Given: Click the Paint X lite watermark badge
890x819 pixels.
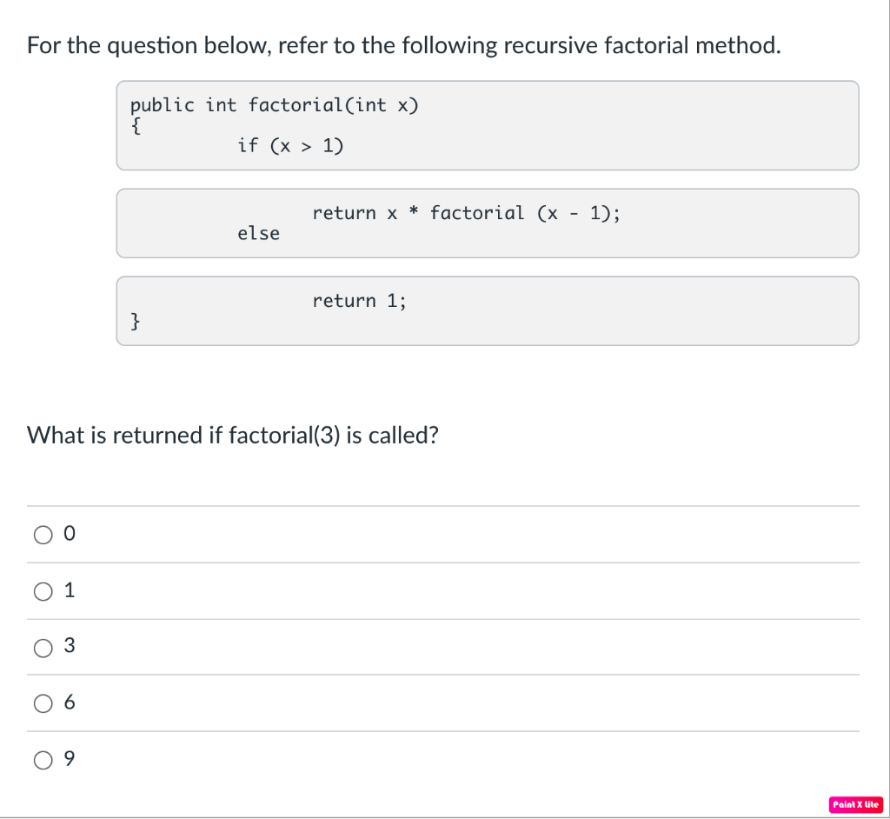Looking at the screenshot, I should click(x=855, y=804).
